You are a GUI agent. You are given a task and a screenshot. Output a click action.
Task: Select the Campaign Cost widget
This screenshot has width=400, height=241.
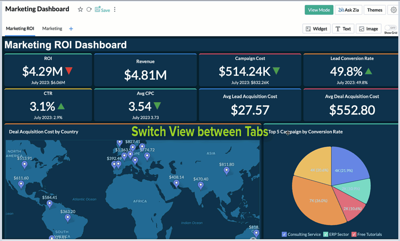250,70
